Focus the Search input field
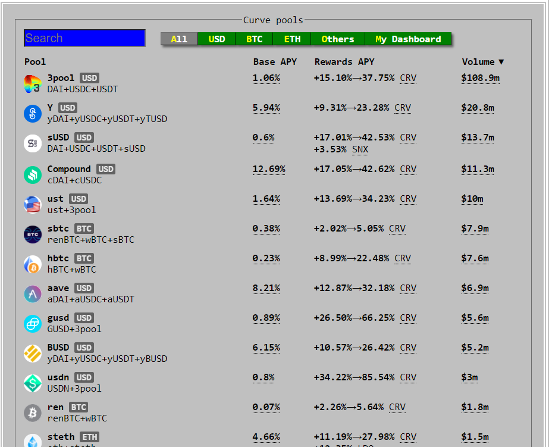This screenshot has width=549, height=447. pos(84,38)
